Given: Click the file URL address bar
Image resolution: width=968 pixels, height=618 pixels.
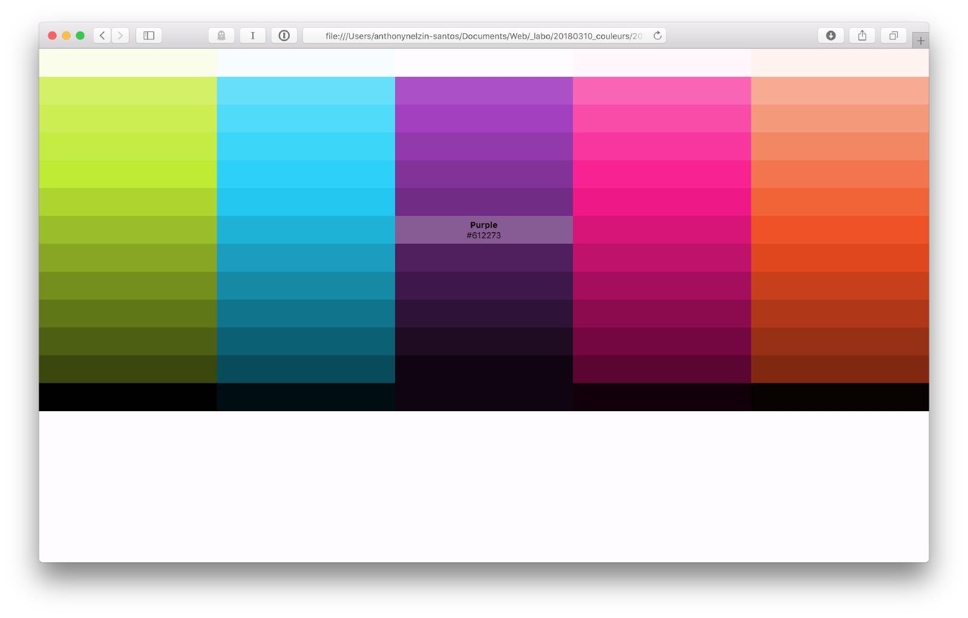Looking at the screenshot, I should click(x=483, y=36).
